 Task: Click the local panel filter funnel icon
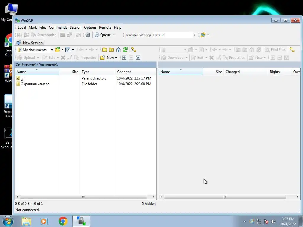(68, 50)
